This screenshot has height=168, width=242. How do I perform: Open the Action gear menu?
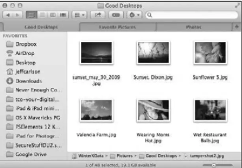(134, 15)
